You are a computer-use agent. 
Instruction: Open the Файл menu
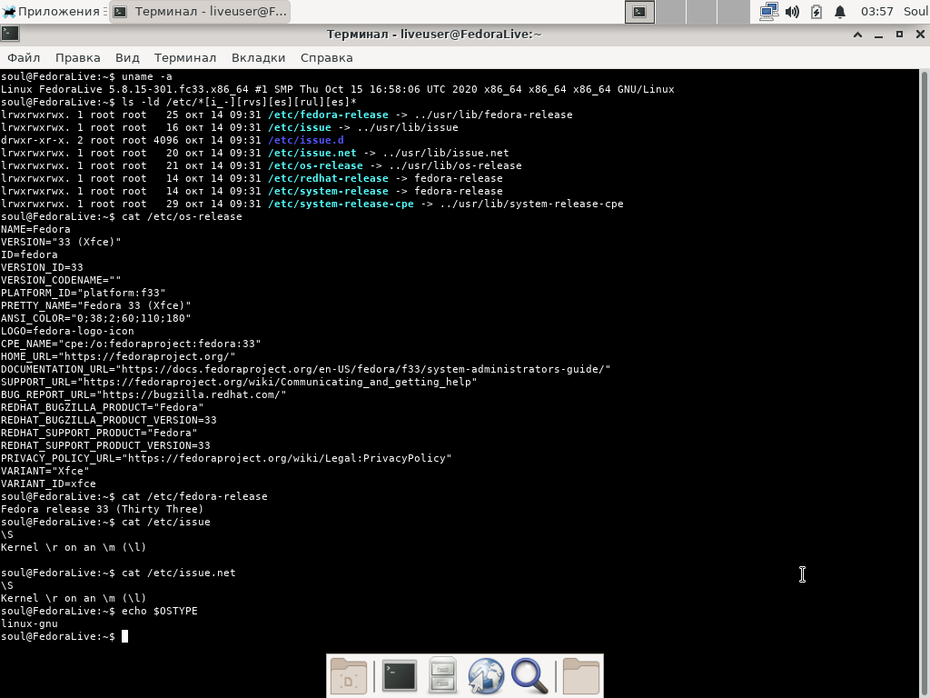pos(24,57)
